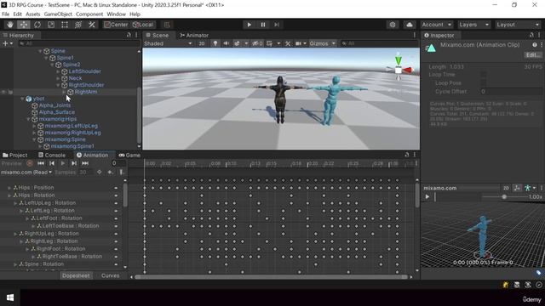Screen dimensions: 545x306
Task: Select the Scale tool
Action: [x=51, y=25]
